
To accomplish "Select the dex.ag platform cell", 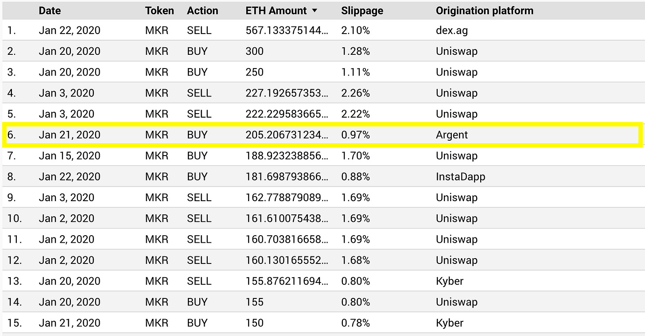I will coord(451,31).
